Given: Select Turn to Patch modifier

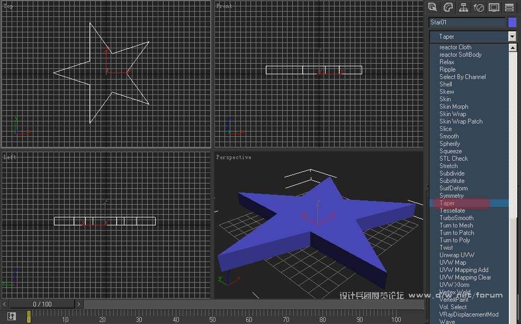Looking at the screenshot, I should (x=456, y=233).
